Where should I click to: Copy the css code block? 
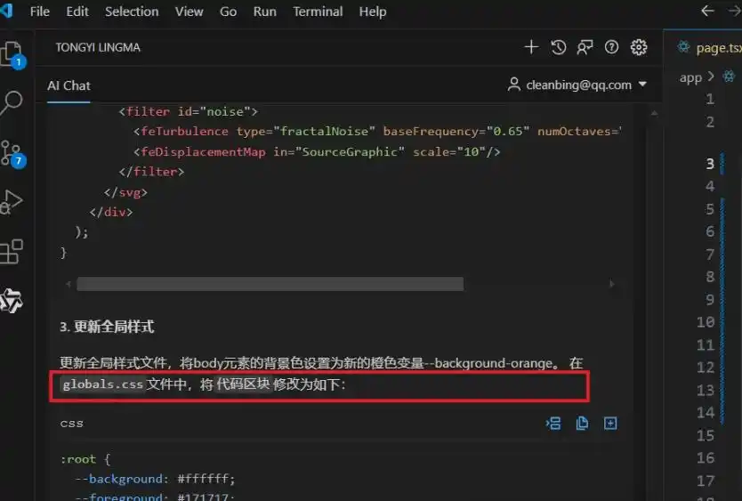[582, 424]
